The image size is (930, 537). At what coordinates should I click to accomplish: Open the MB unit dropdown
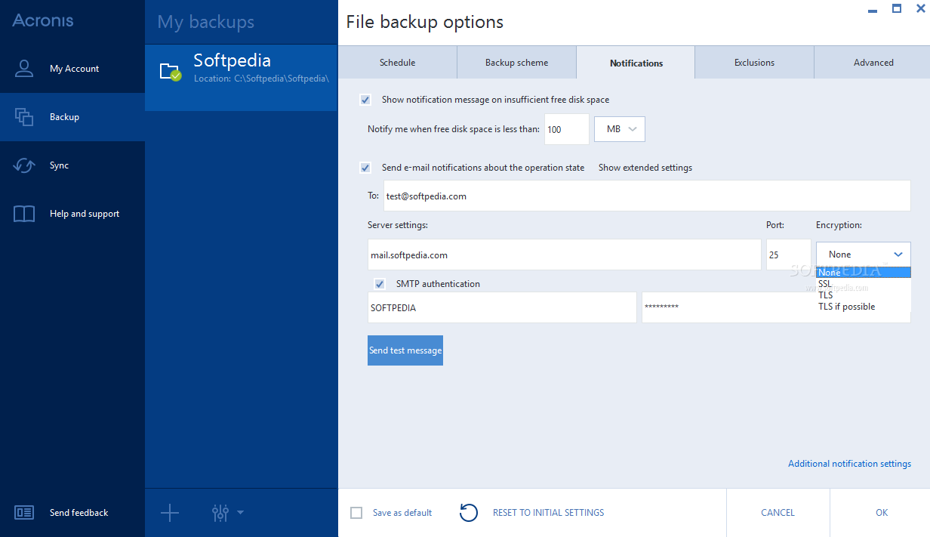[620, 129]
